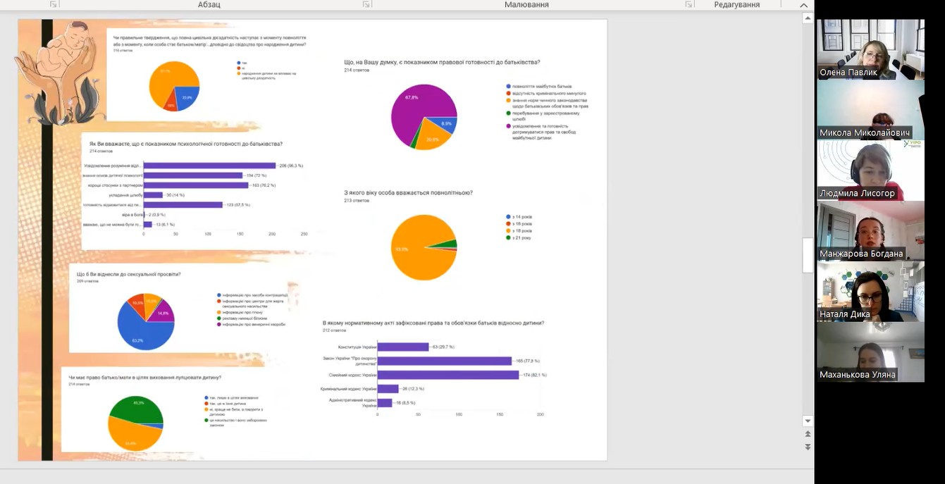The height and width of the screenshot is (484, 945).
Task: Open the Абзац dialog launcher
Action: click(x=366, y=5)
